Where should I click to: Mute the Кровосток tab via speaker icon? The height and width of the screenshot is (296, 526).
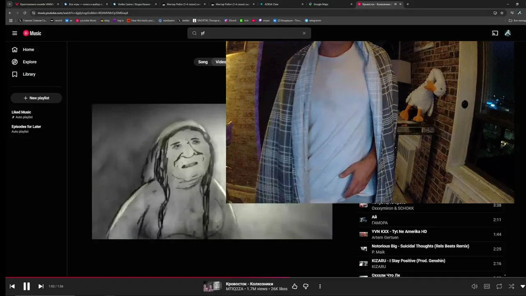click(395, 4)
